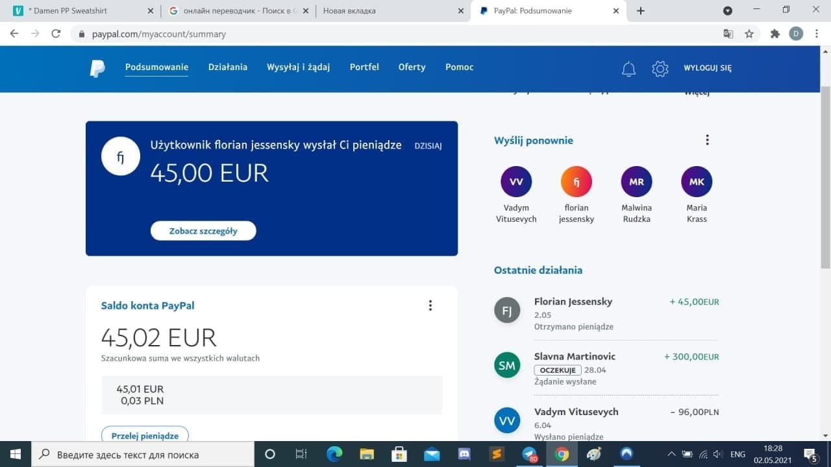The image size is (831, 467).
Task: Open Microsoft Edge from the taskbar
Action: (334, 454)
